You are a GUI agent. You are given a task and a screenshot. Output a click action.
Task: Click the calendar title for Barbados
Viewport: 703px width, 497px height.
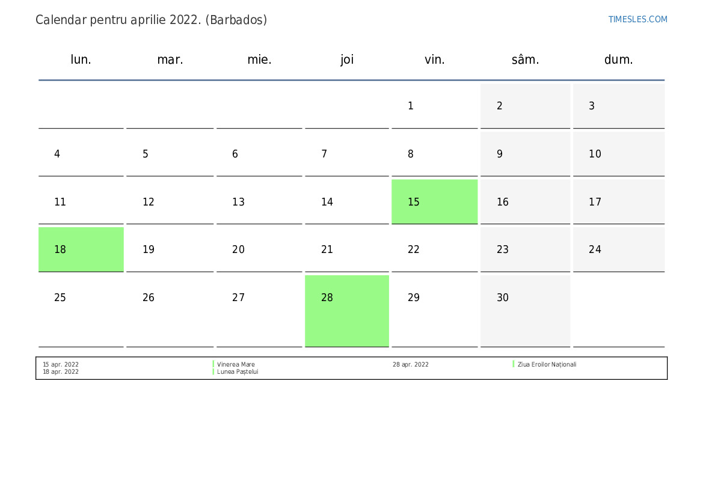[151, 20]
